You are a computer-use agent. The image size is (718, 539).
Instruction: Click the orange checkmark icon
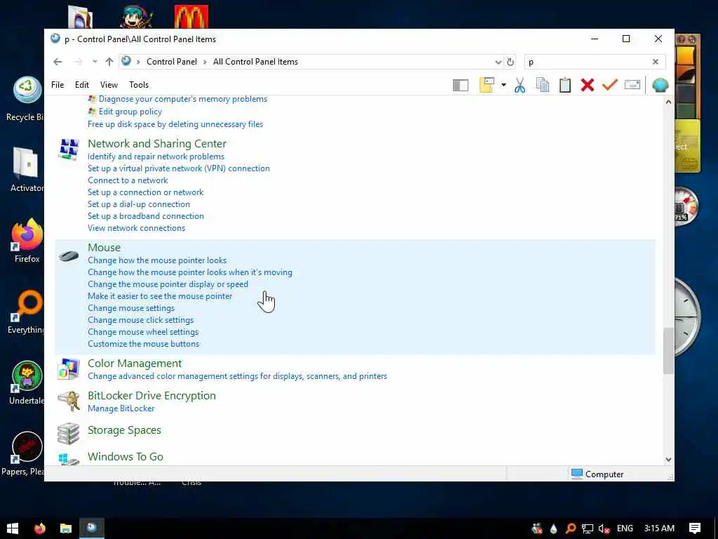pyautogui.click(x=609, y=85)
